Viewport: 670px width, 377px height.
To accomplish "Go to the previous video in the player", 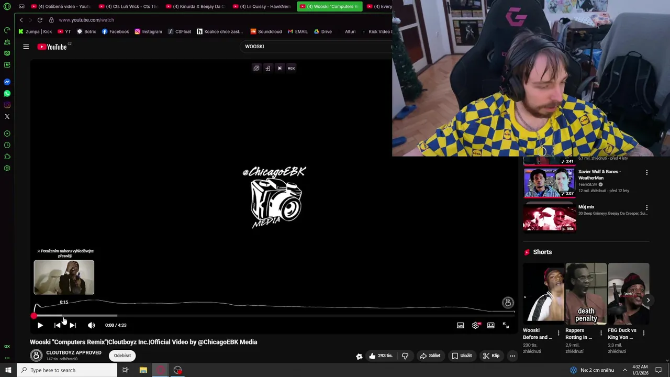I will (x=57, y=325).
